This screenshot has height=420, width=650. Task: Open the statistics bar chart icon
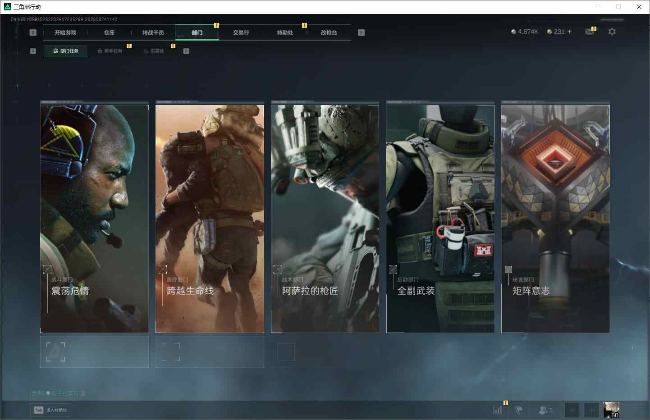(498, 410)
